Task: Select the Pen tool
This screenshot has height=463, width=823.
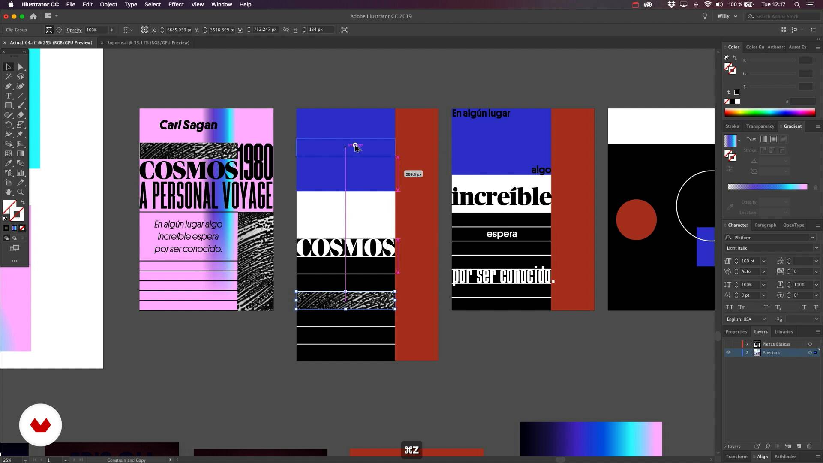Action: pos(8,86)
